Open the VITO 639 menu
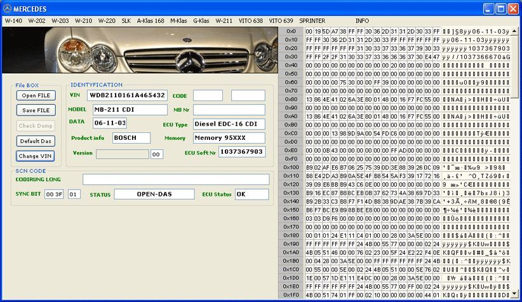Viewport: 522px width, 302px height. coord(281,21)
